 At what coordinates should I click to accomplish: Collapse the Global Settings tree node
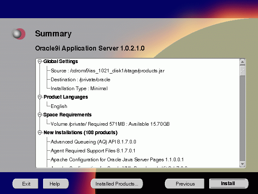coord(40,61)
